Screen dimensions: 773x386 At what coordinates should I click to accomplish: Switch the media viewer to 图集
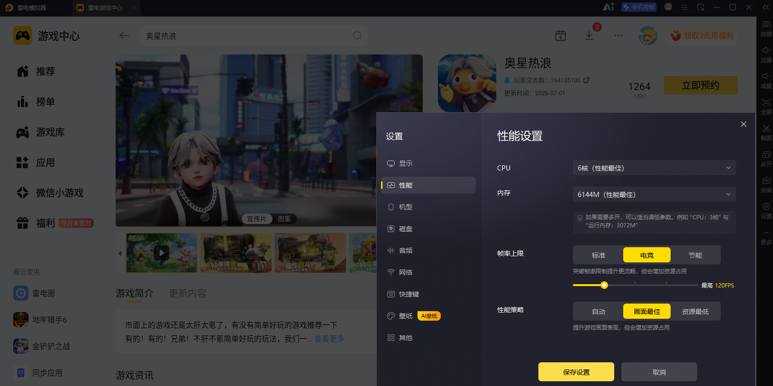(x=284, y=219)
